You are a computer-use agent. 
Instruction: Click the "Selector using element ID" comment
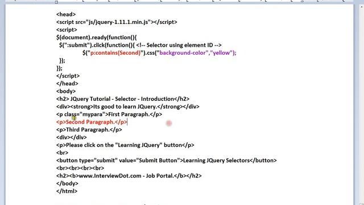(x=179, y=45)
